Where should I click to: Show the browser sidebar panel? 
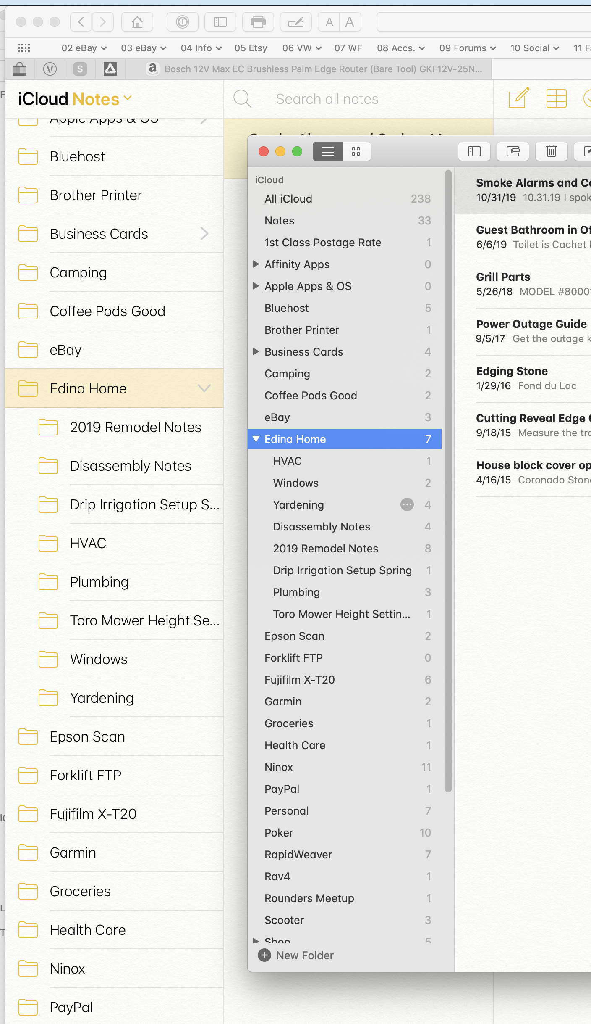pyautogui.click(x=220, y=22)
